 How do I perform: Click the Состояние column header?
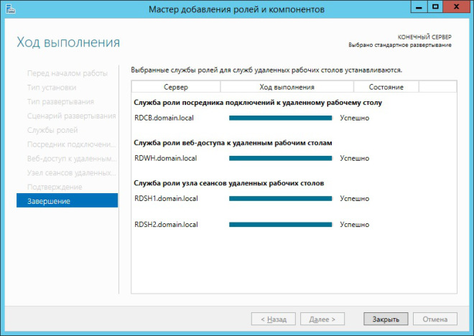386,87
